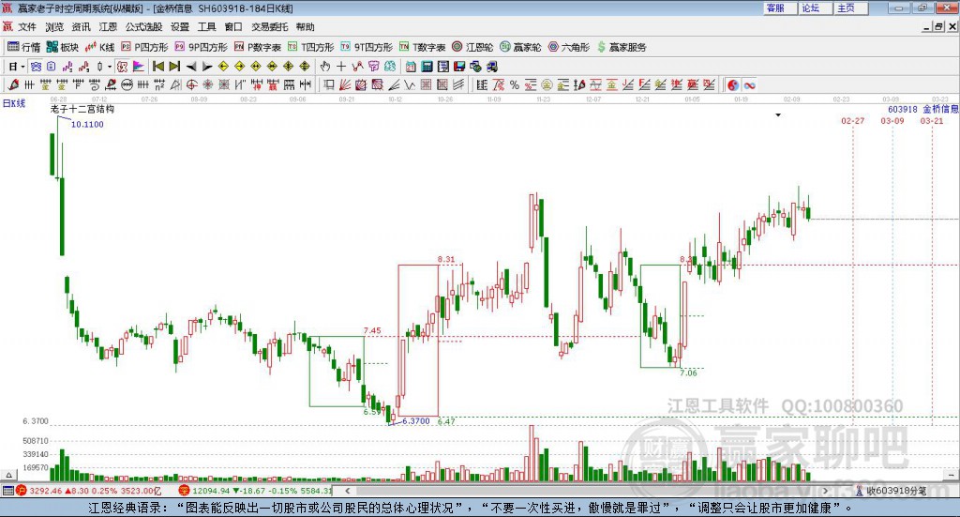Open the 行情 market quotes view
This screenshot has height=517, width=960.
pos(23,47)
